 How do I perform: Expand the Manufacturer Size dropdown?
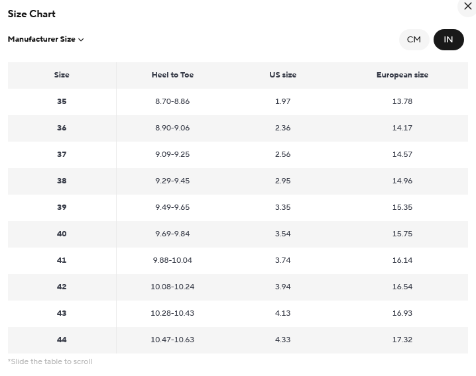coord(46,40)
